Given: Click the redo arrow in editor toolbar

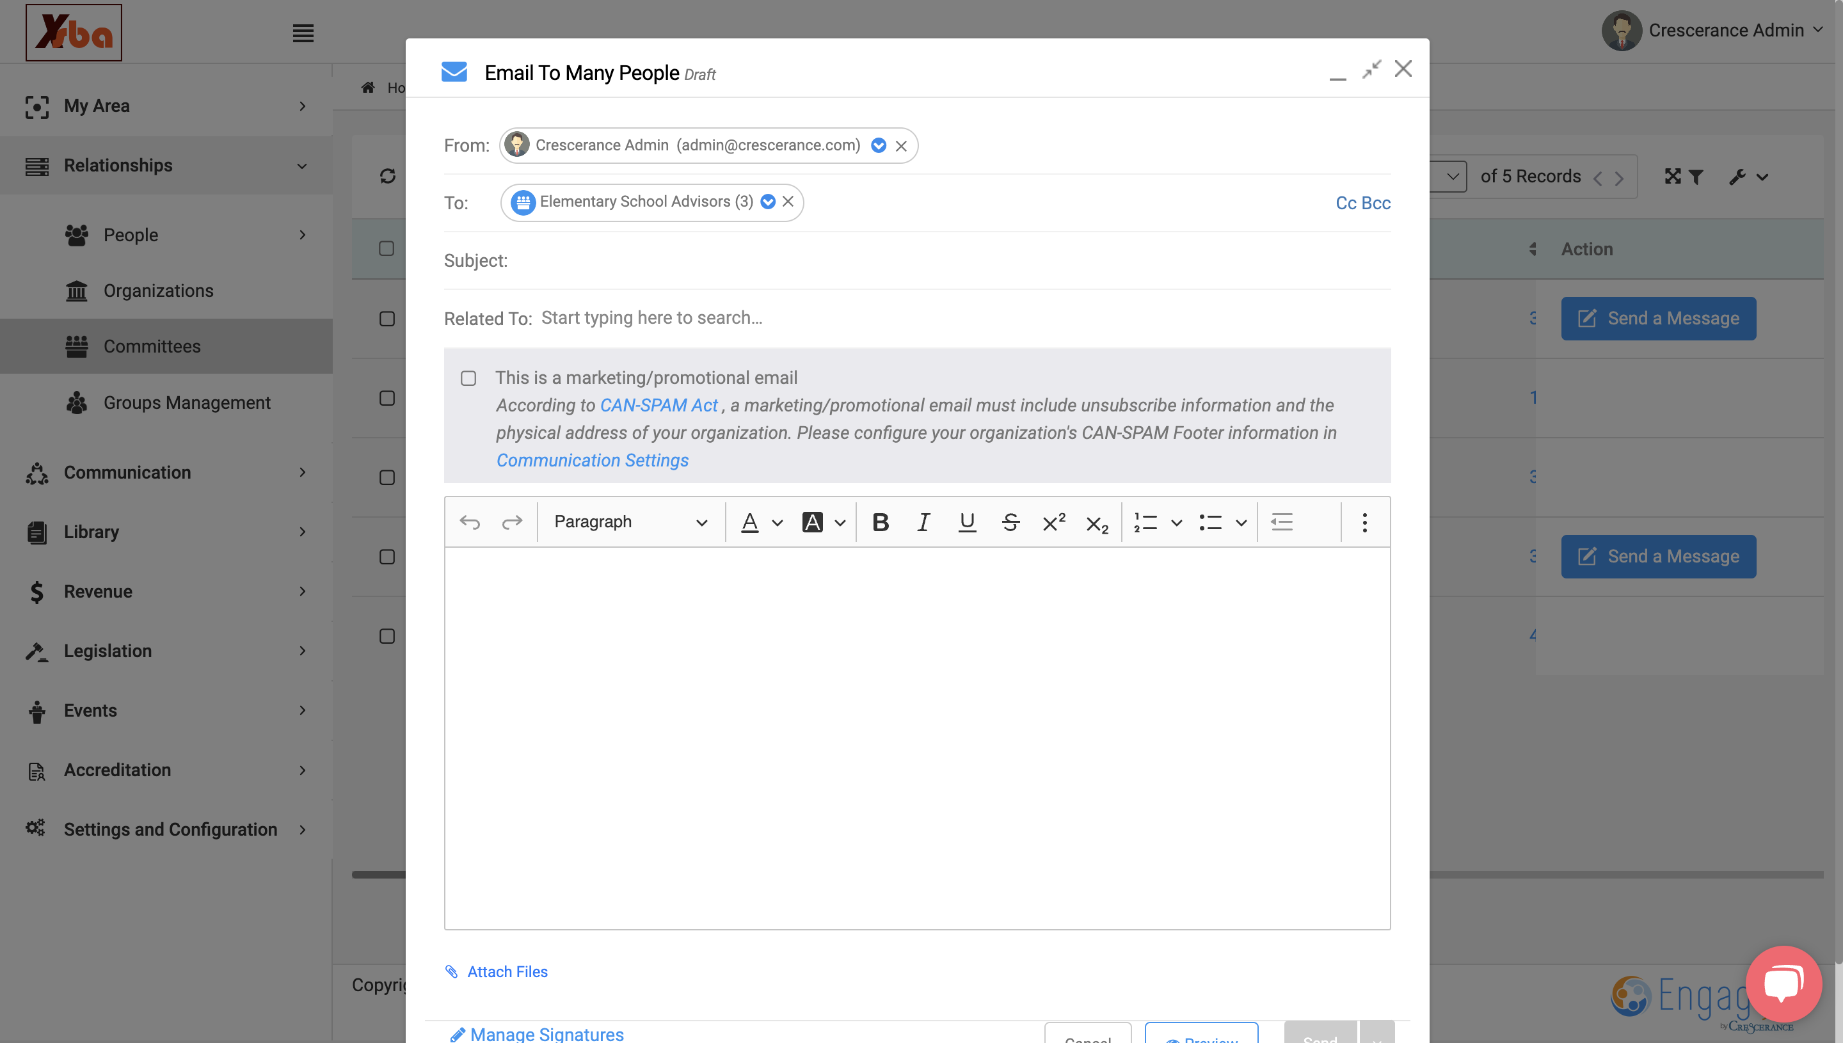Looking at the screenshot, I should tap(512, 522).
